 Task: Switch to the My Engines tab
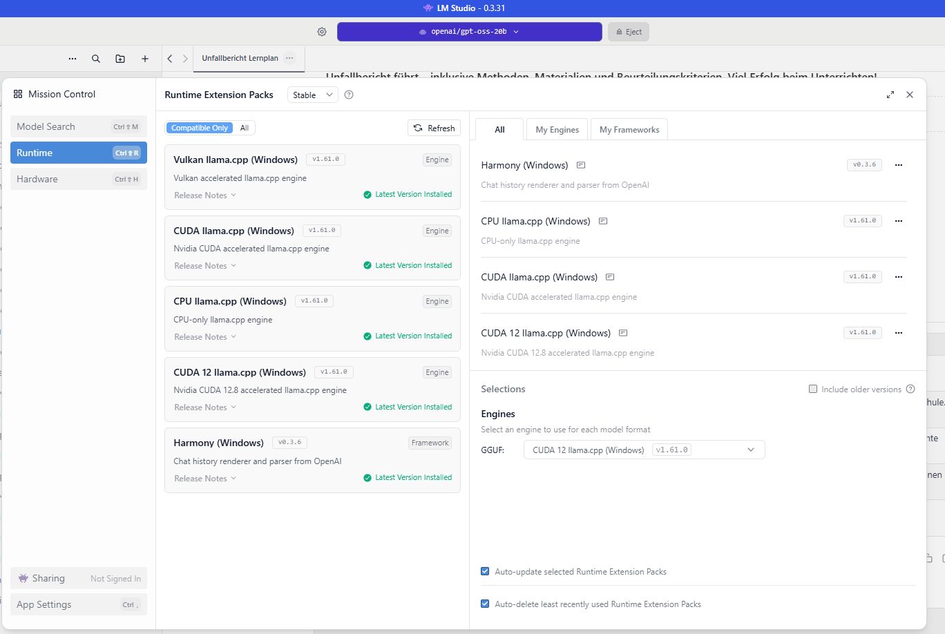pos(557,129)
